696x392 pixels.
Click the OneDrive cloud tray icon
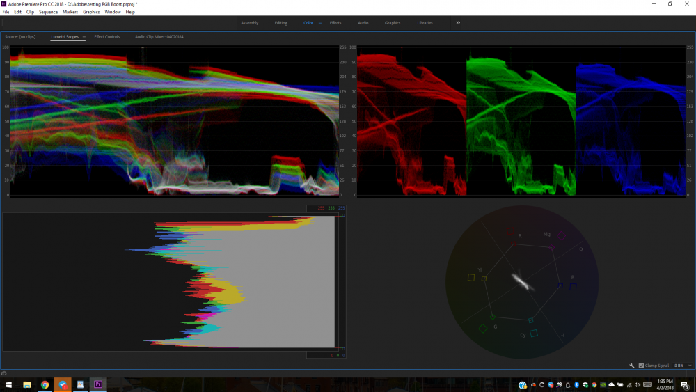click(611, 385)
